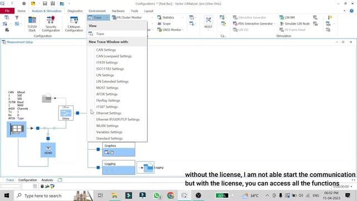Switch to the Tools ribbon tab
Screen dimensions: 357x201
click(134, 11)
